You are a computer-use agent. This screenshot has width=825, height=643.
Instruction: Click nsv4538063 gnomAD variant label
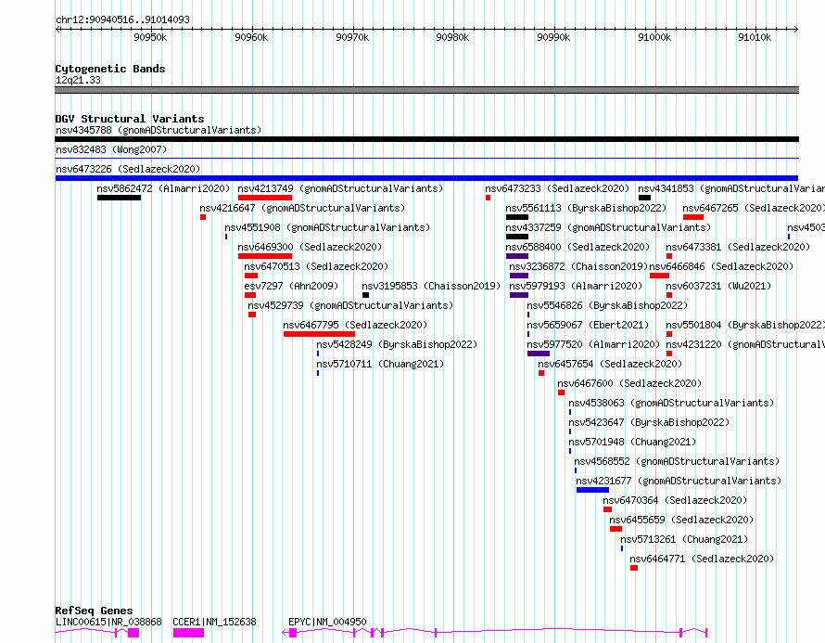pos(671,403)
